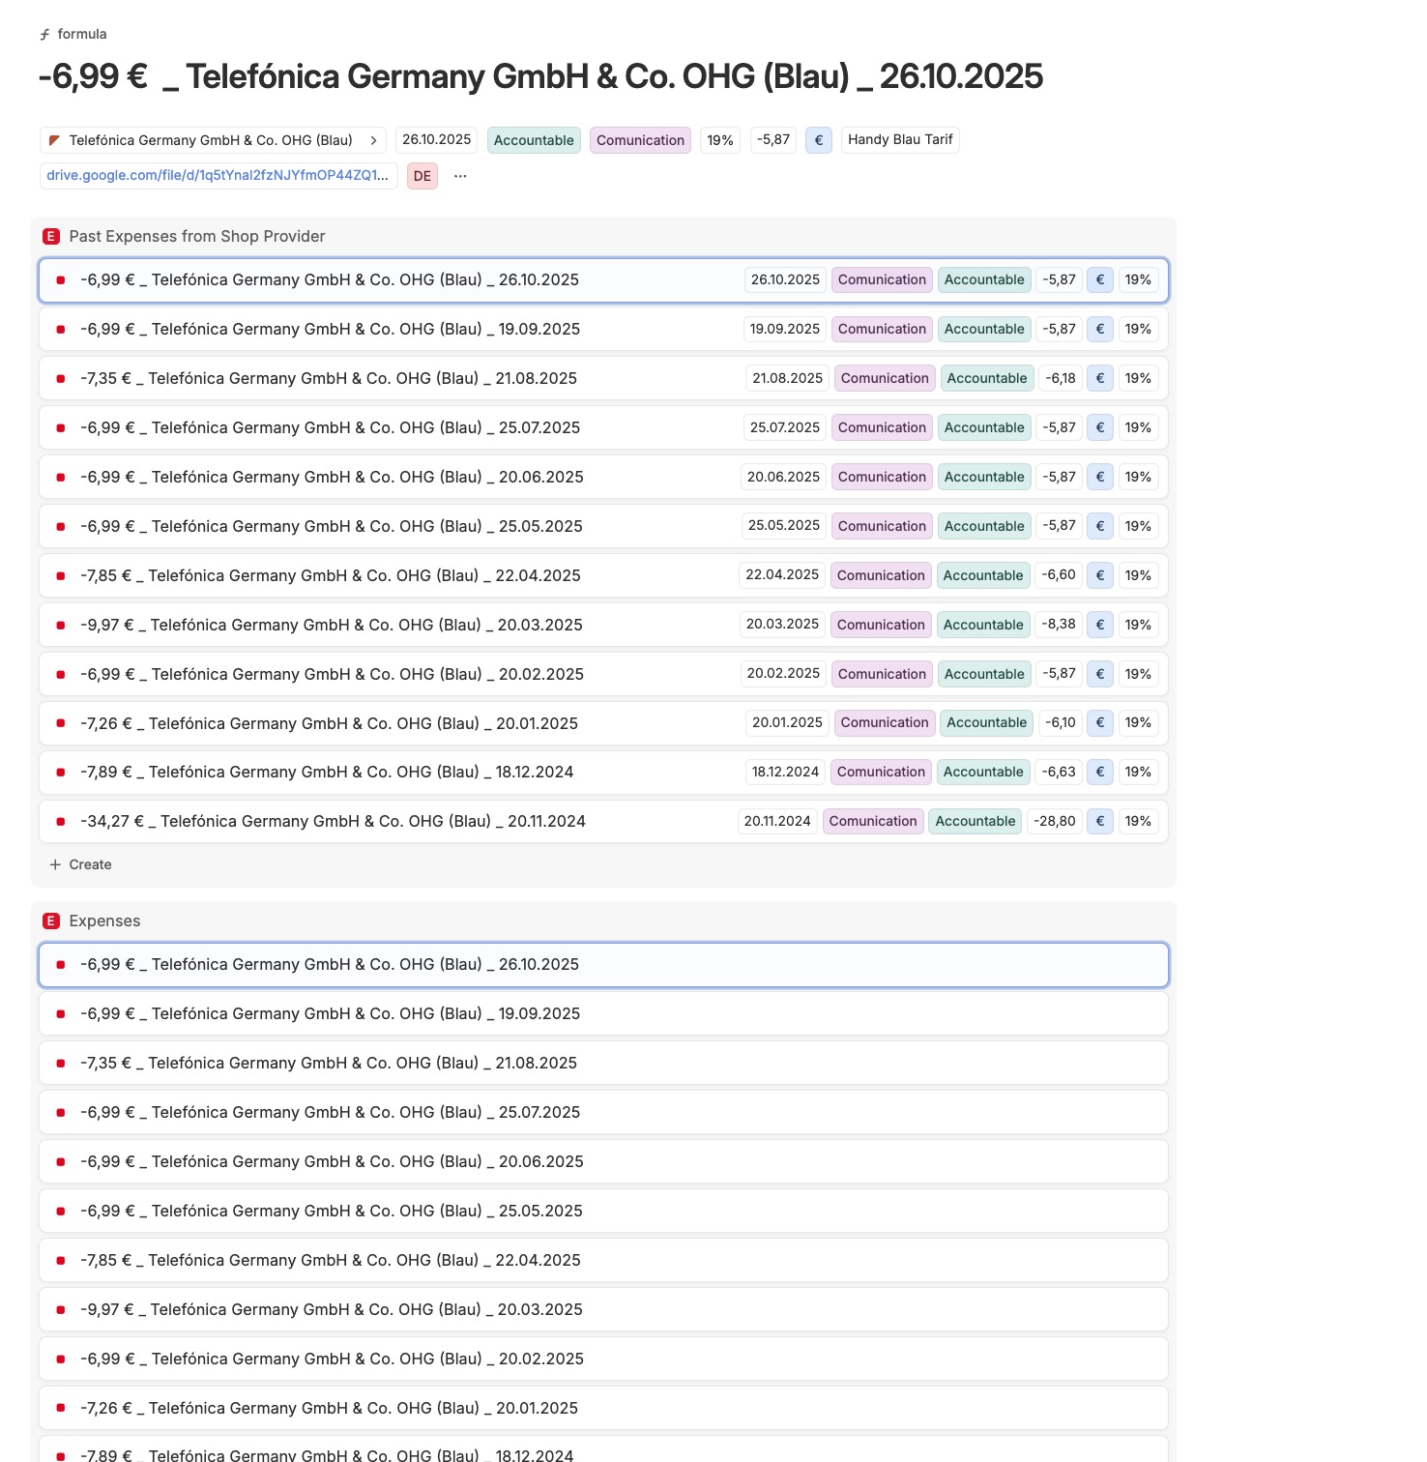Click the -6,18 net amount chip
The width and height of the screenshot is (1427, 1462).
click(1061, 379)
